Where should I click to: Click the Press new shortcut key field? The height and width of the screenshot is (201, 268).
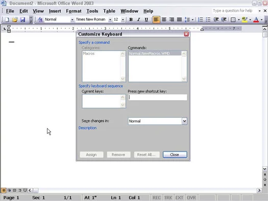[158, 97]
